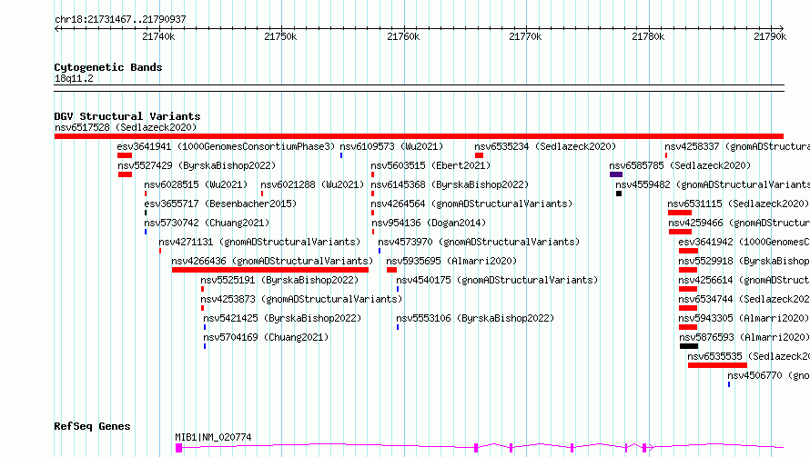Open nsv5525191 (ByrskaBishop2022) variant
810x457 pixels.
(x=279, y=280)
